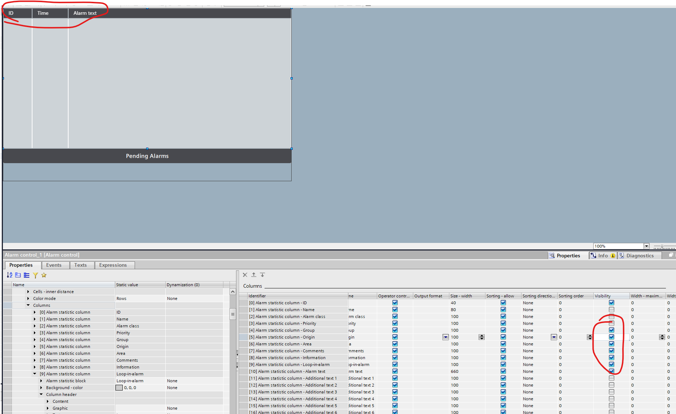Click the Size-width field for Origin row
This screenshot has width=676, height=414.
[463, 337]
